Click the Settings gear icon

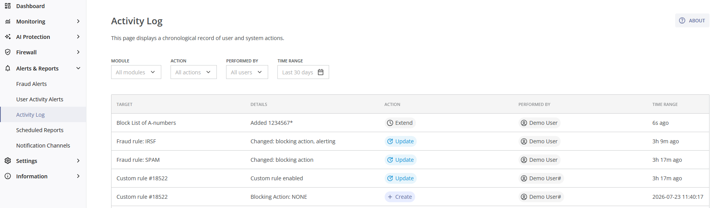point(8,161)
